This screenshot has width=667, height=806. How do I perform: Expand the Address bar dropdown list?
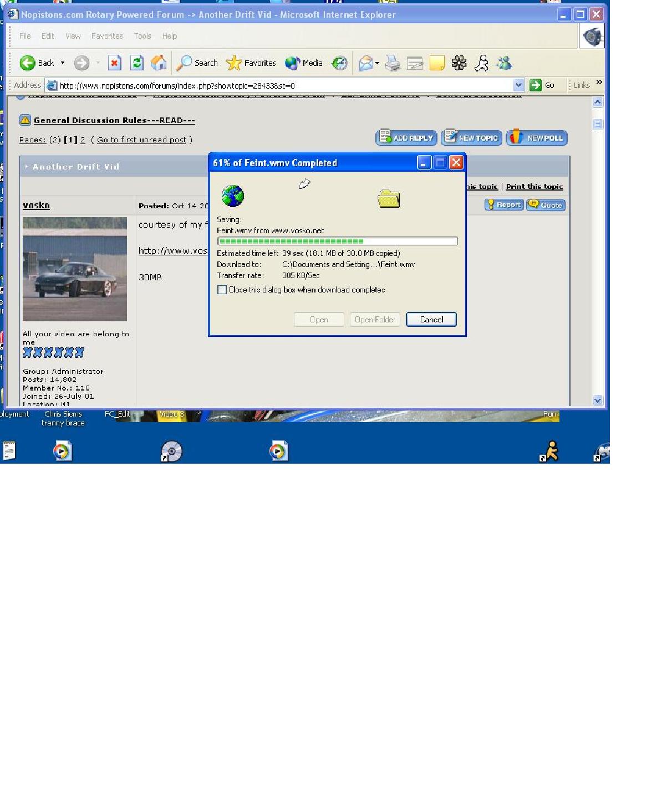(x=518, y=85)
